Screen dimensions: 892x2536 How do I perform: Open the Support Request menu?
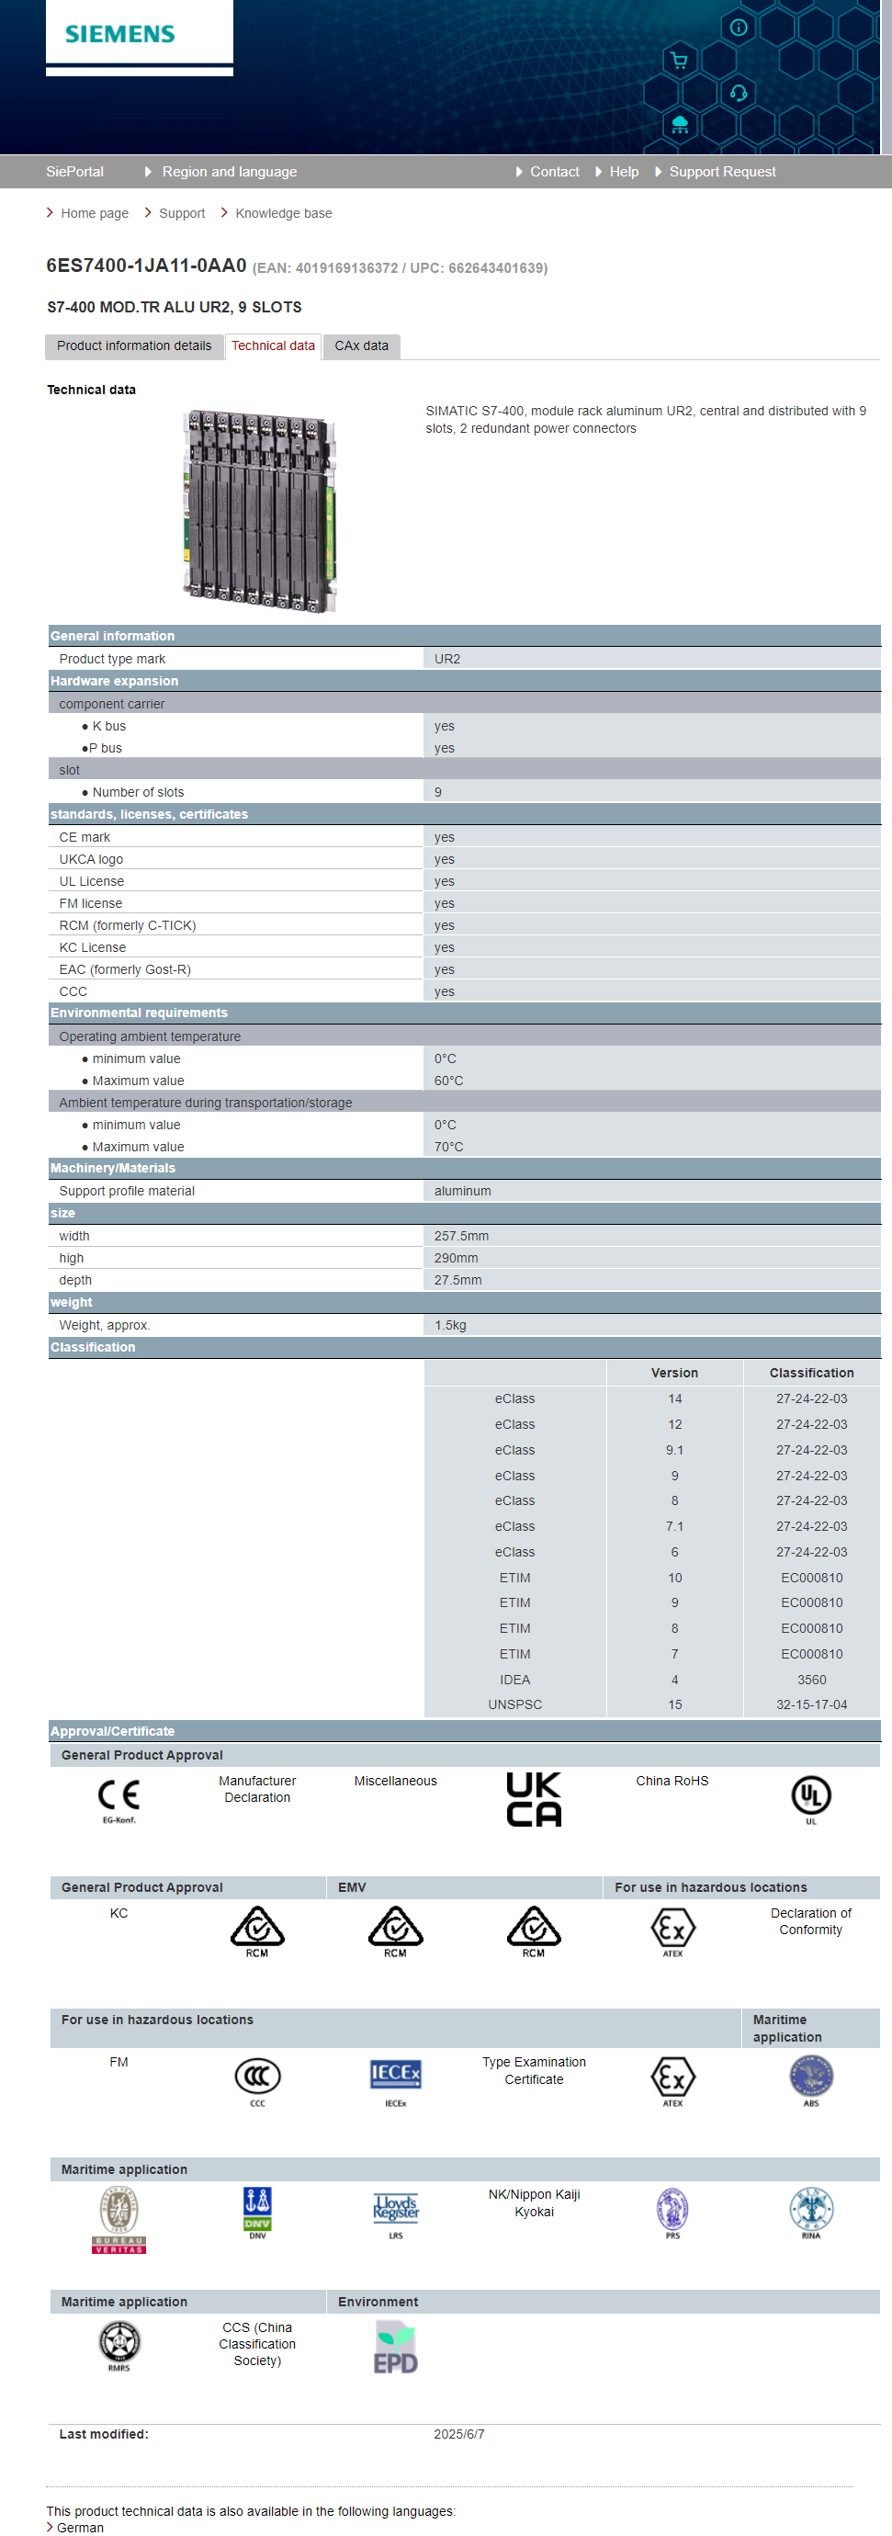point(722,171)
